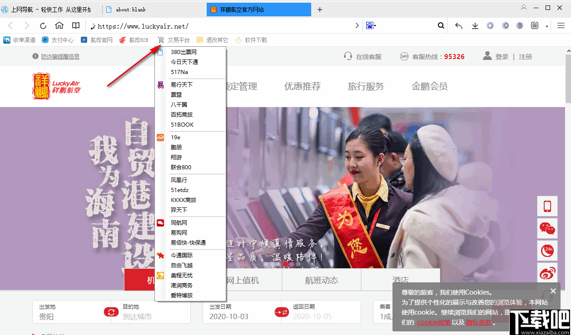571x335 pixels.
Task: Click the Baidu paw search engine selector
Action: (x=371, y=26)
